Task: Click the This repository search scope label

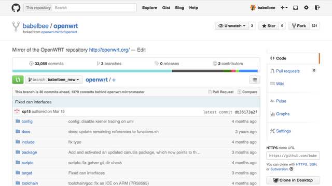Action: [38, 8]
